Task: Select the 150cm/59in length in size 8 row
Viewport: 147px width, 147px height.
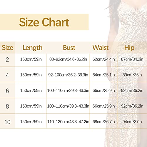Action: point(31,106)
